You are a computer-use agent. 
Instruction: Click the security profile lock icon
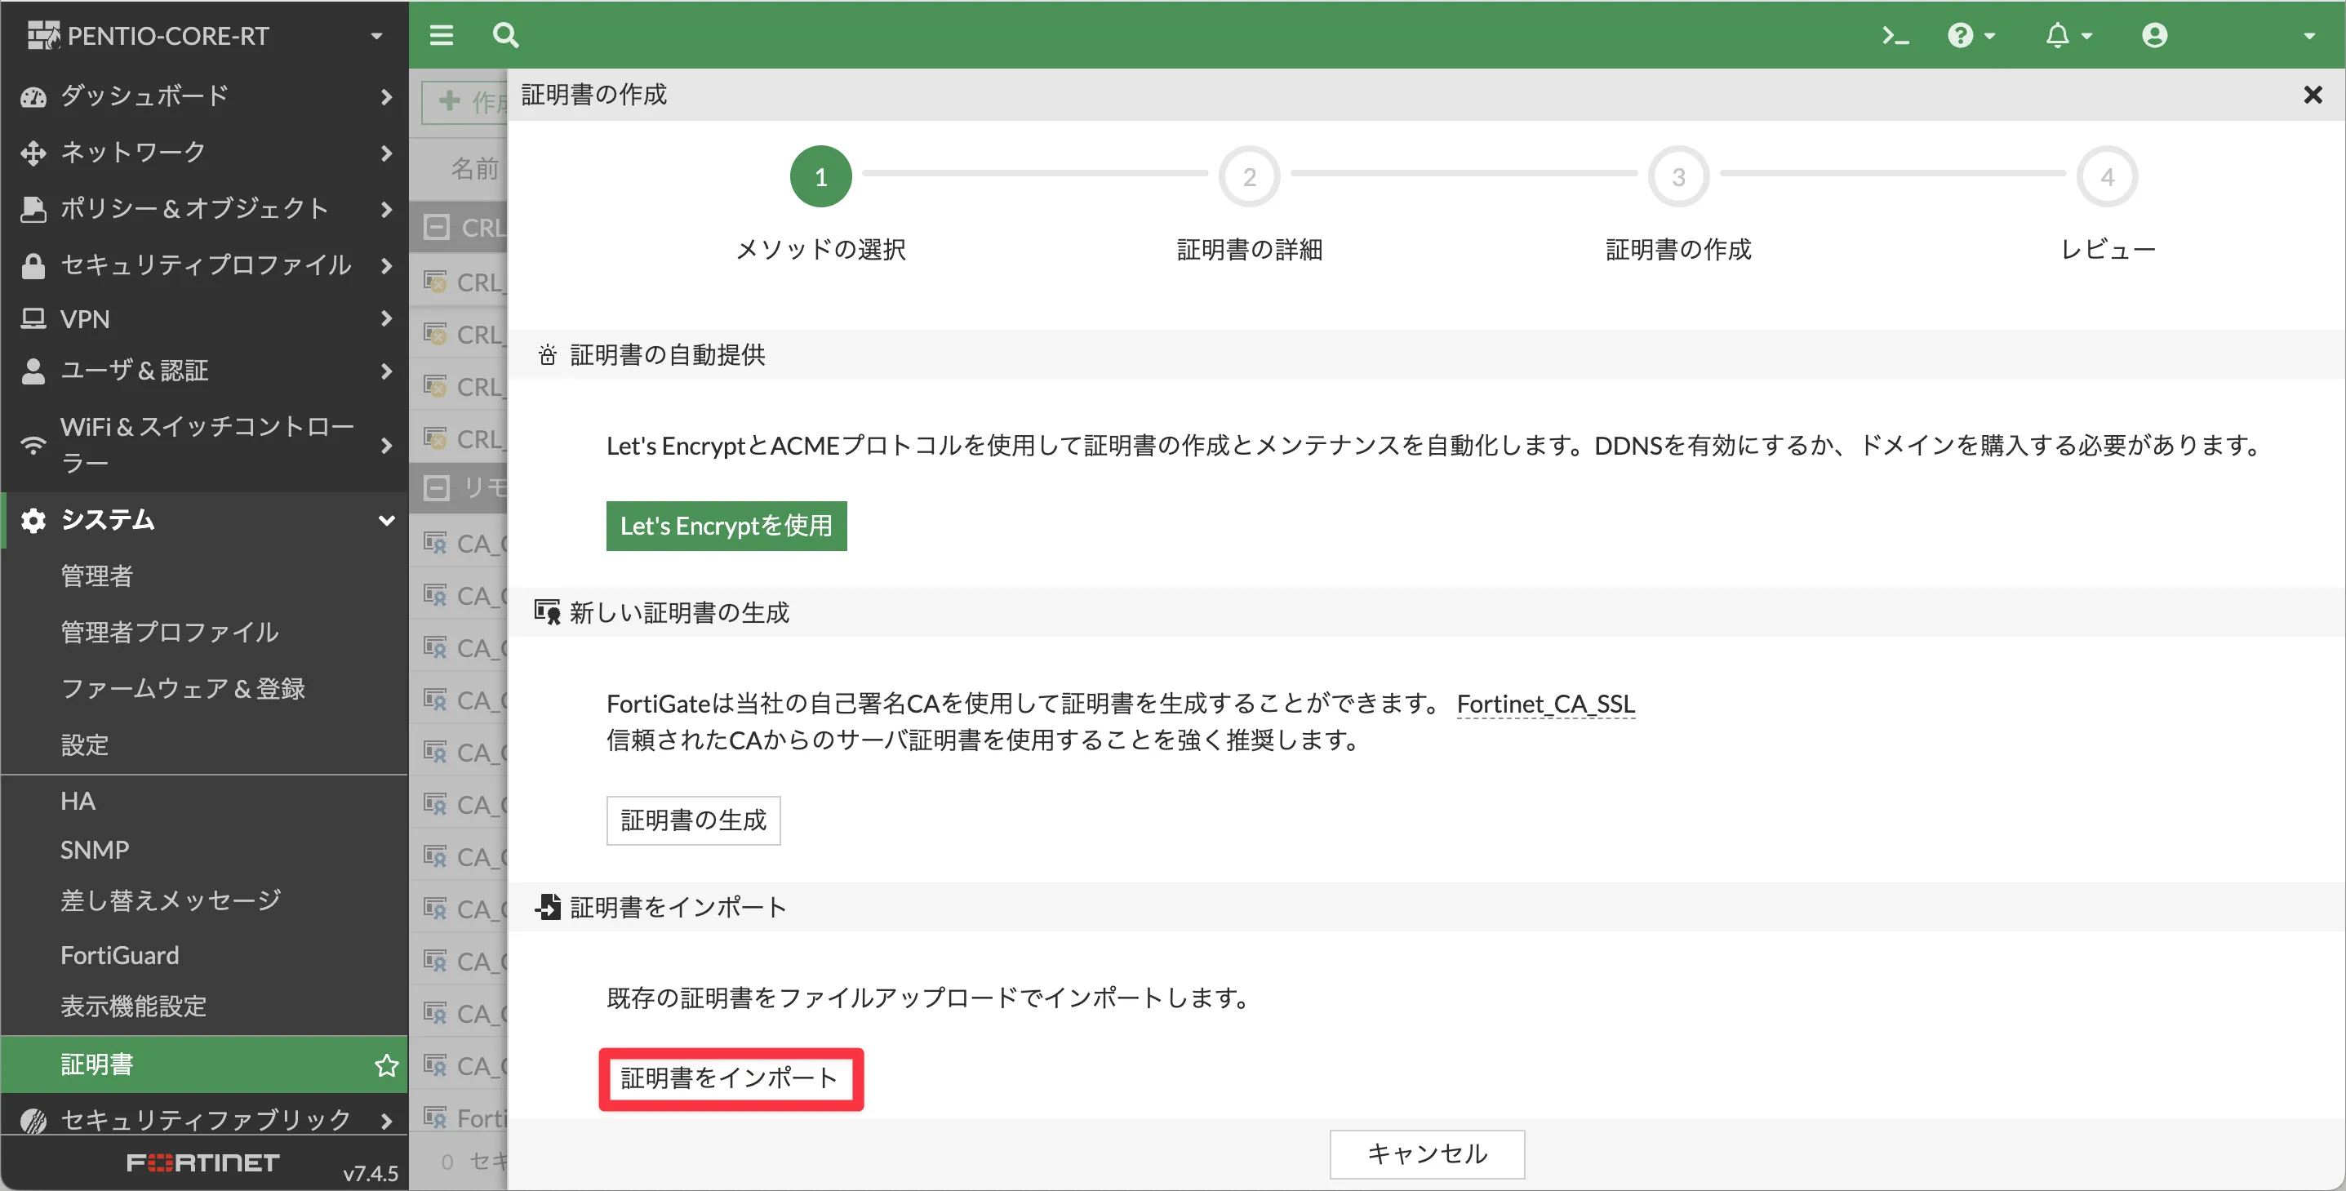pyautogui.click(x=33, y=265)
